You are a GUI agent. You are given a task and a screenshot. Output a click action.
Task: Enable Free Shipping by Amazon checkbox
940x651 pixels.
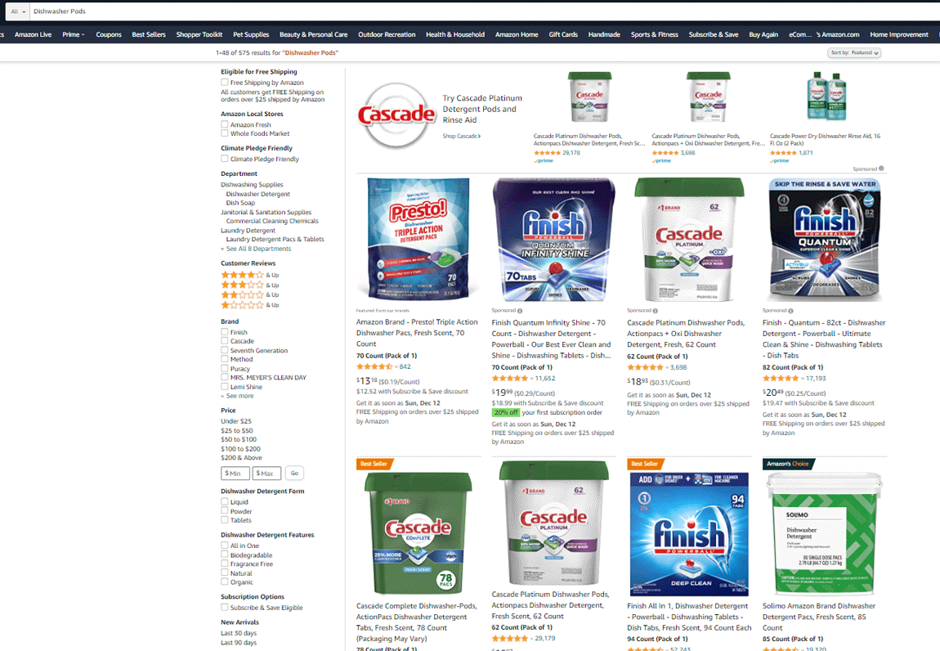pos(224,83)
